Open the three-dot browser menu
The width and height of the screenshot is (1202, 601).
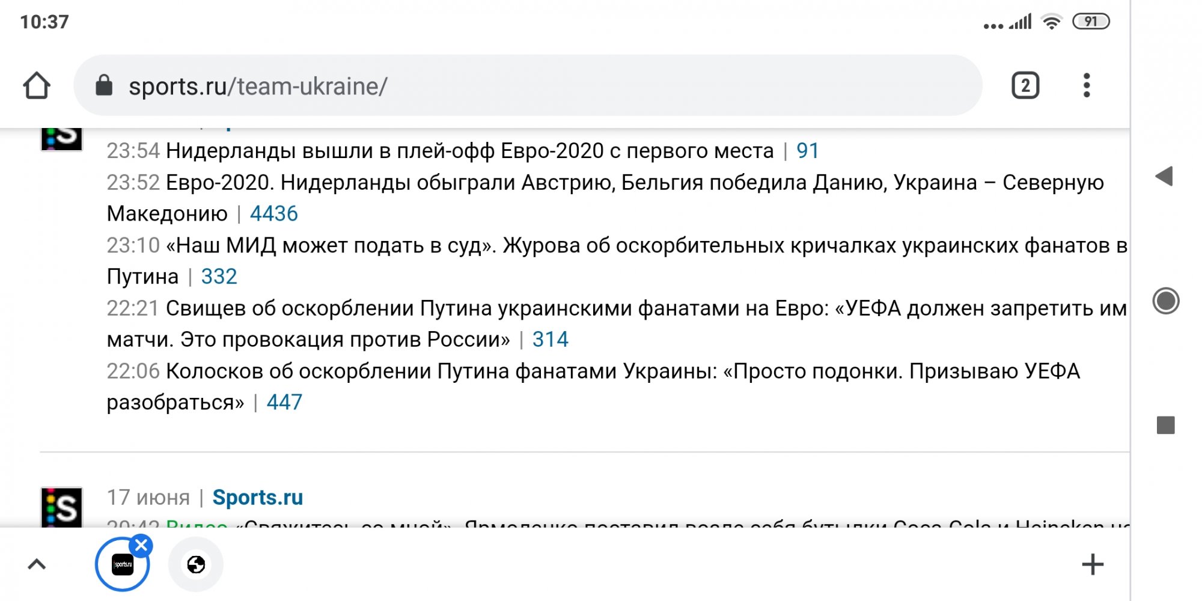[x=1087, y=85]
